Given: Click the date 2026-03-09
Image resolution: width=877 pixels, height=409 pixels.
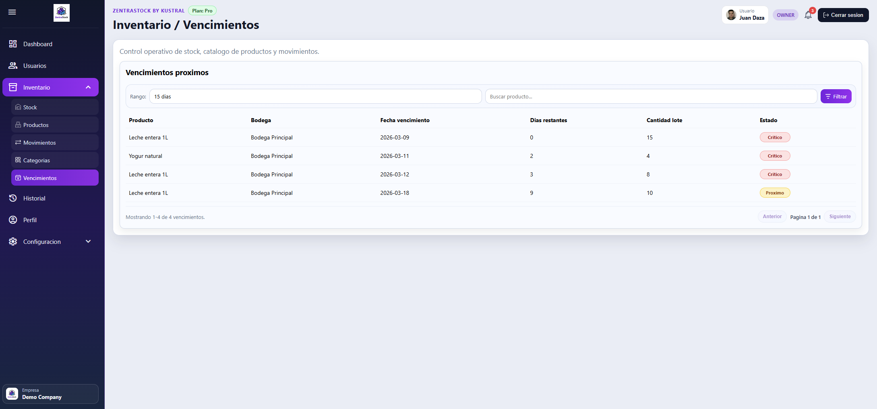Looking at the screenshot, I should pos(395,137).
